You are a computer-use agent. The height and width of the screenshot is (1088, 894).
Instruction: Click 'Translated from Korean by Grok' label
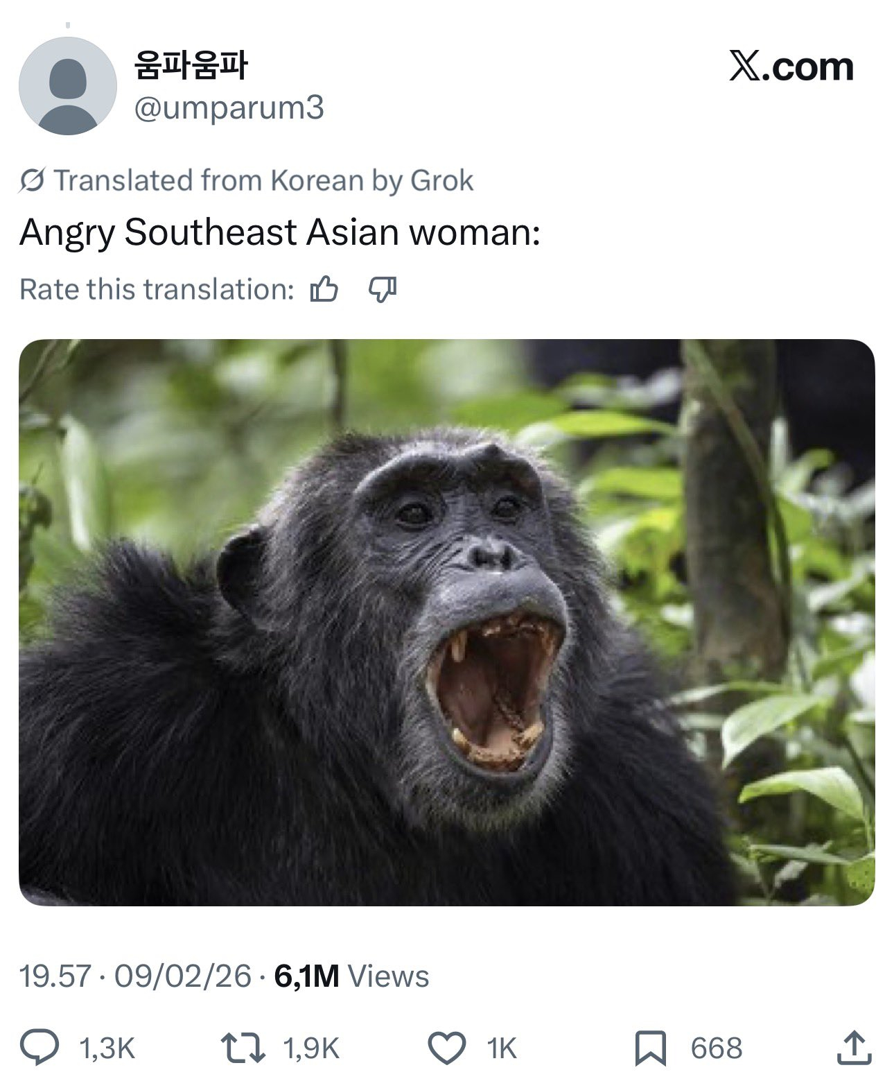pos(263,180)
